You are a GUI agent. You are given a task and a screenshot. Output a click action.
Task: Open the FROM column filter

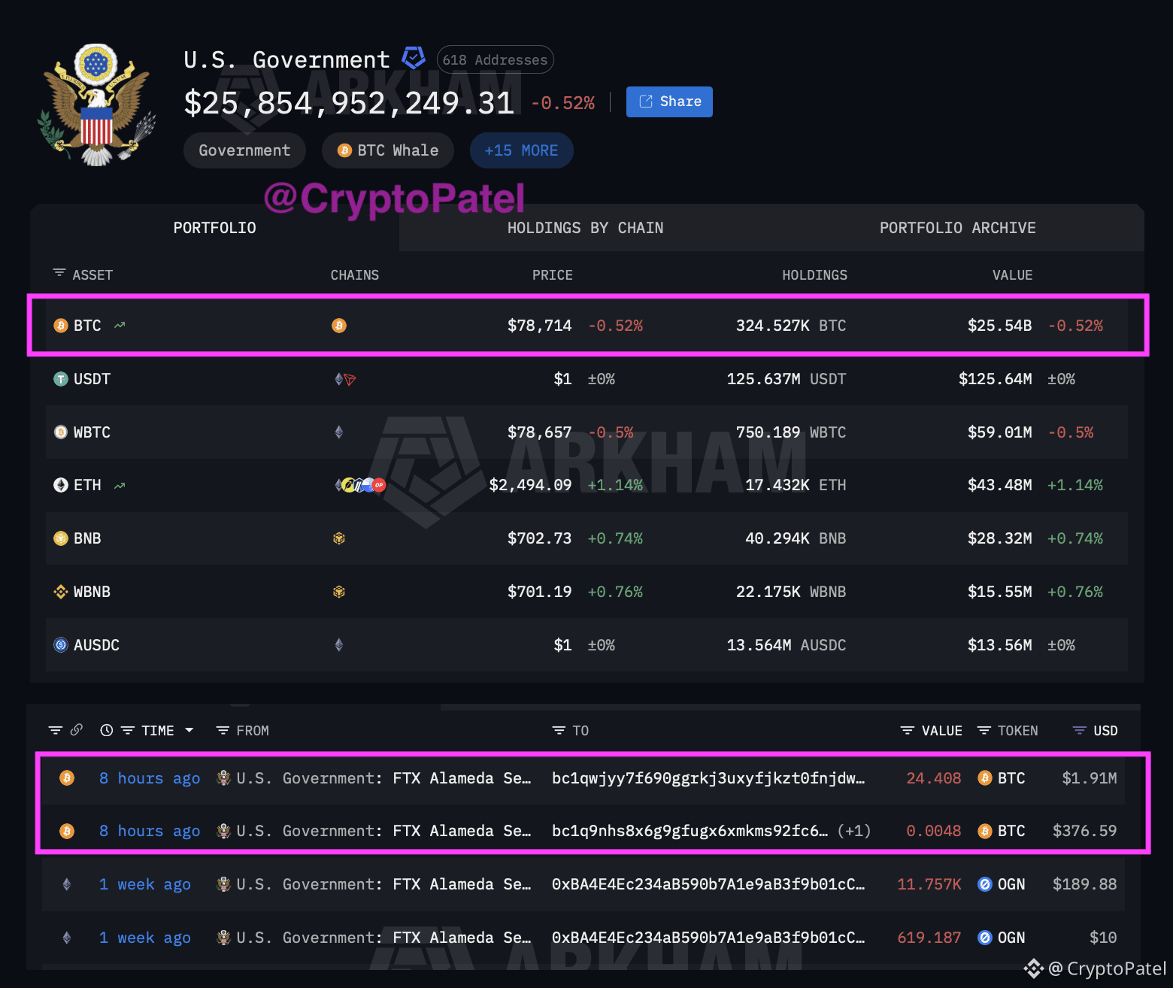(x=223, y=730)
